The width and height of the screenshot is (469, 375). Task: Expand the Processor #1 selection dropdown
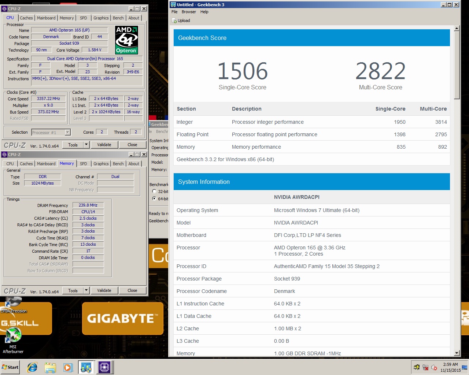(68, 132)
